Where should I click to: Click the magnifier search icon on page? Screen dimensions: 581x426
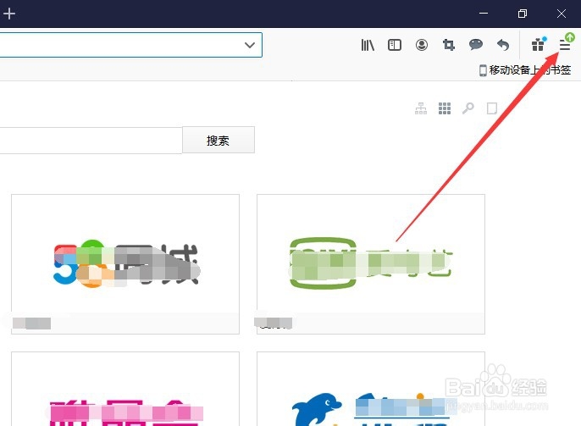click(468, 108)
